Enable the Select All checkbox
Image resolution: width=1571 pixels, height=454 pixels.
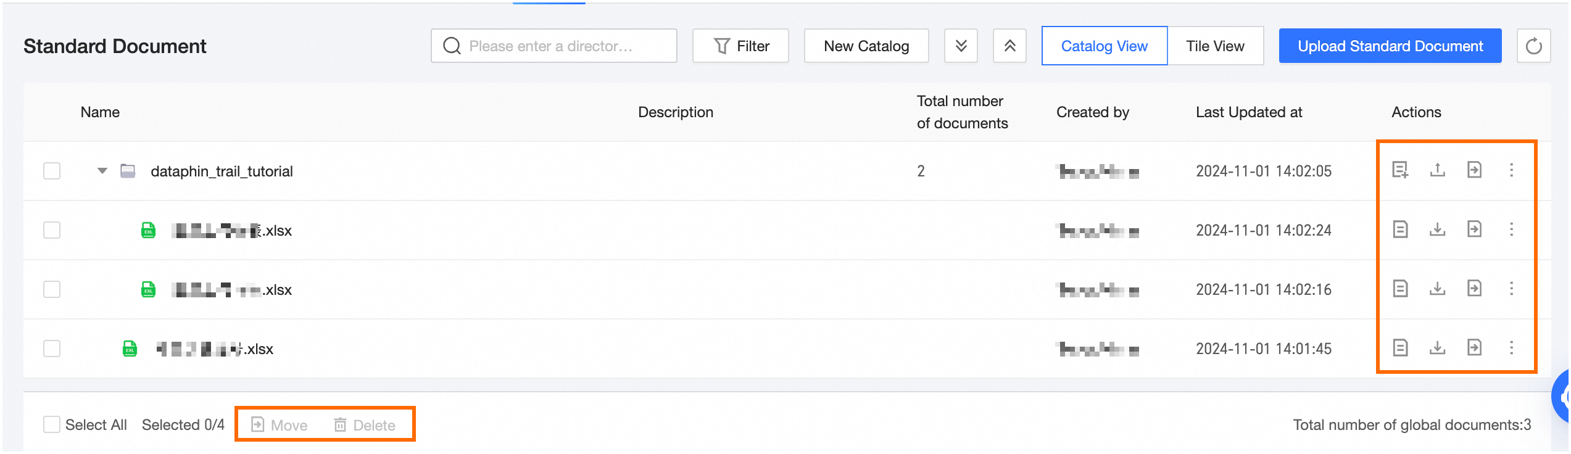52,424
